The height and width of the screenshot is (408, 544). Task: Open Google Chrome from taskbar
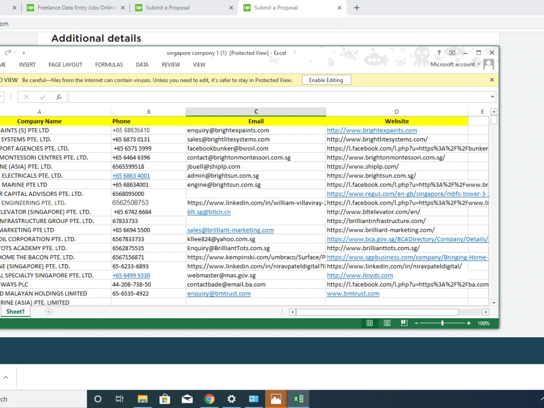(209, 399)
